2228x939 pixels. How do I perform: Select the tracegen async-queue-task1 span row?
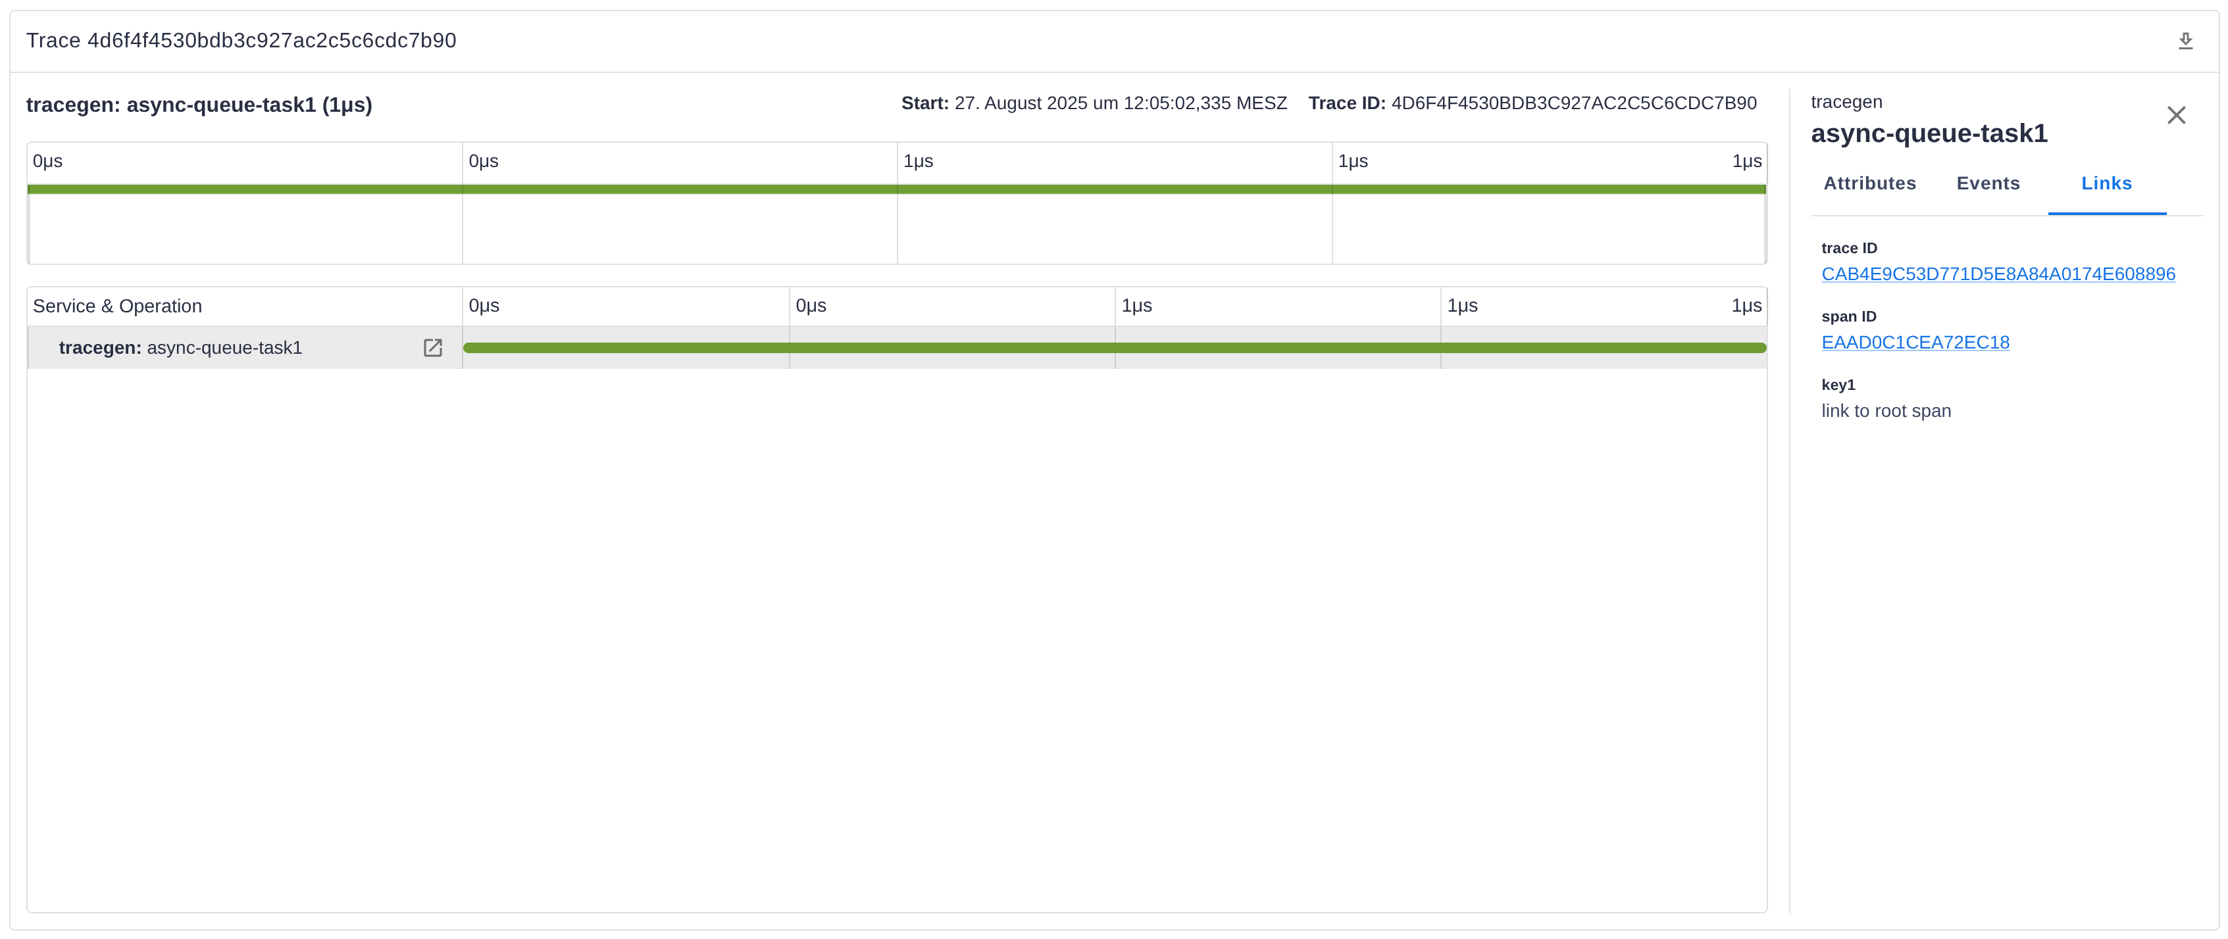click(x=180, y=348)
